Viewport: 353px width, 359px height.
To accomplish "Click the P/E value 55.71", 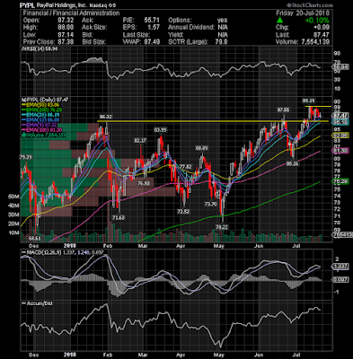I will point(153,21).
